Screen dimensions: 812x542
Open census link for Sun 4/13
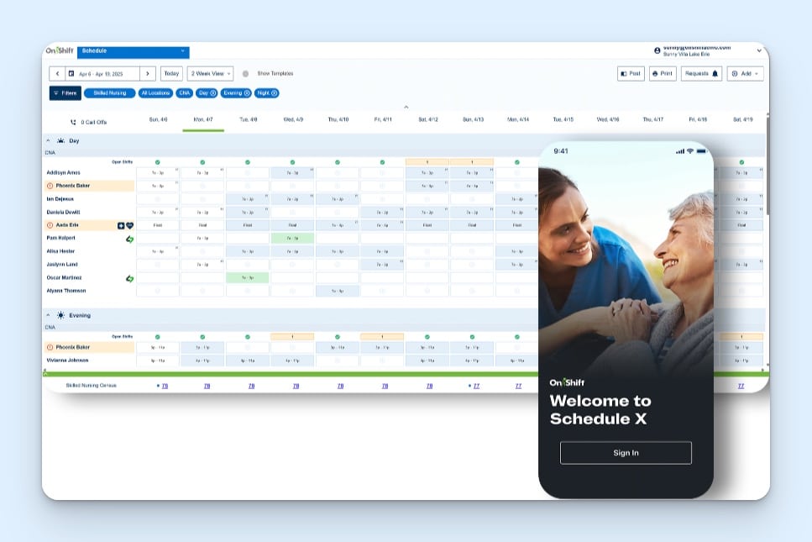click(x=476, y=386)
